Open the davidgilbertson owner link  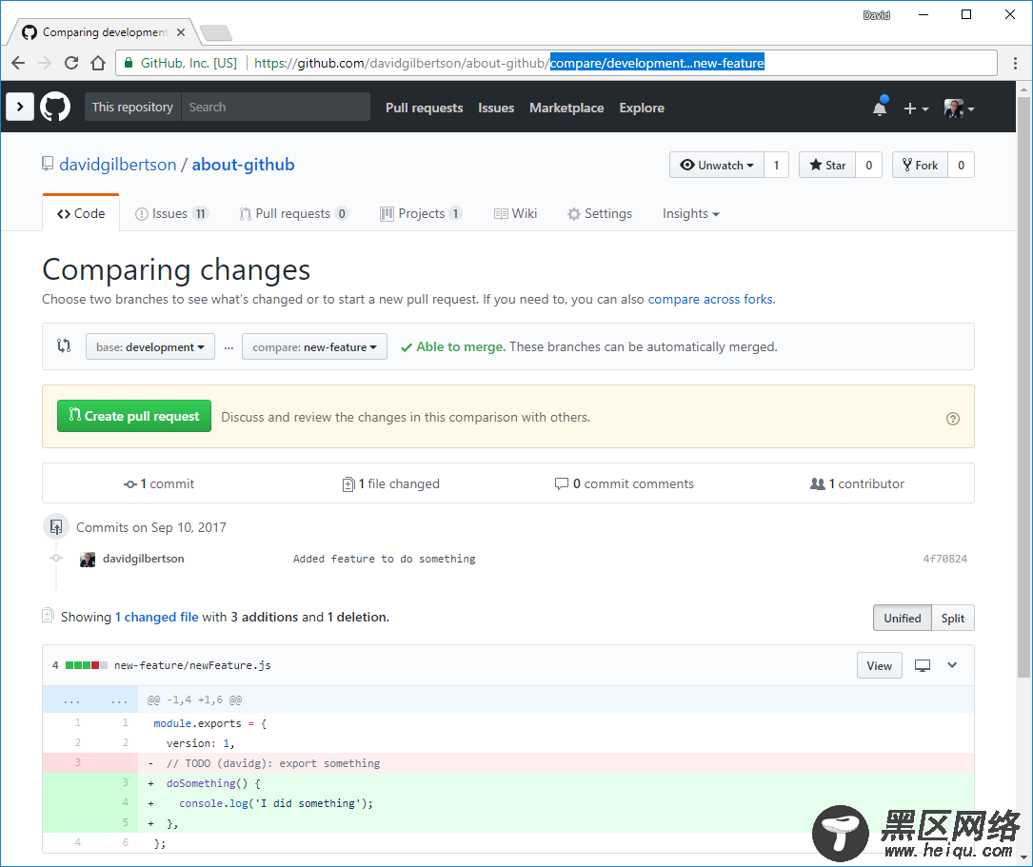point(118,165)
